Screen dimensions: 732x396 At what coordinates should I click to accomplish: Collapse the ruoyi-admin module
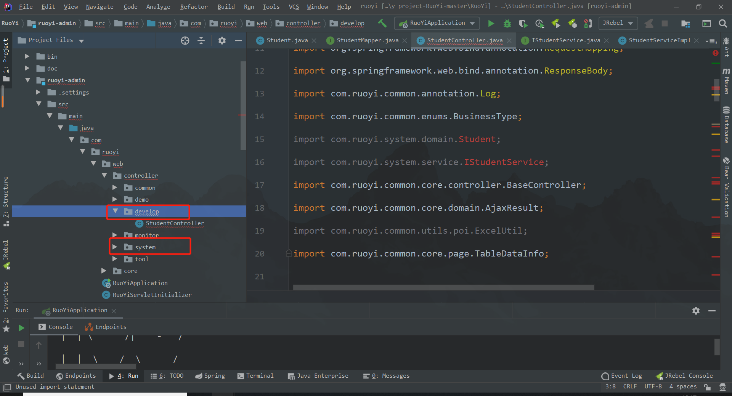[27, 80]
